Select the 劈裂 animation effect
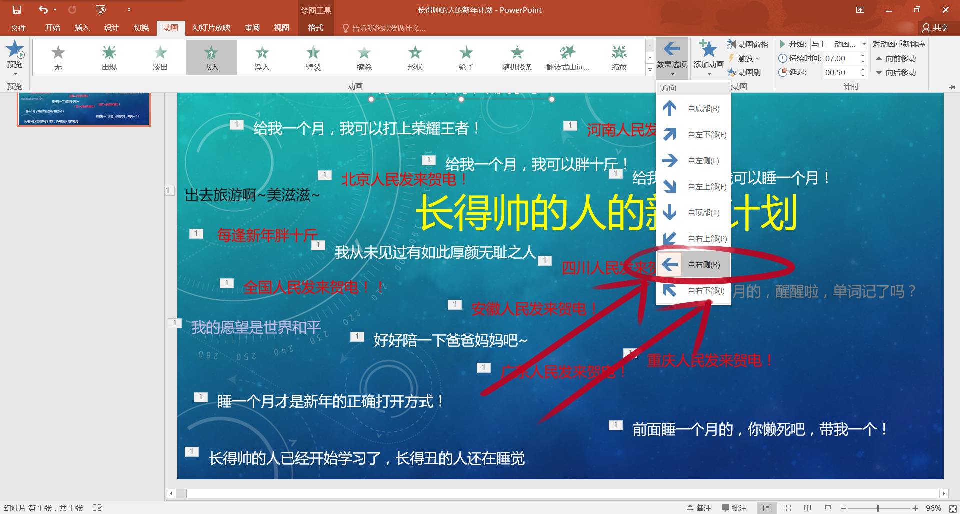Screen dimensions: 960x514 pos(313,58)
